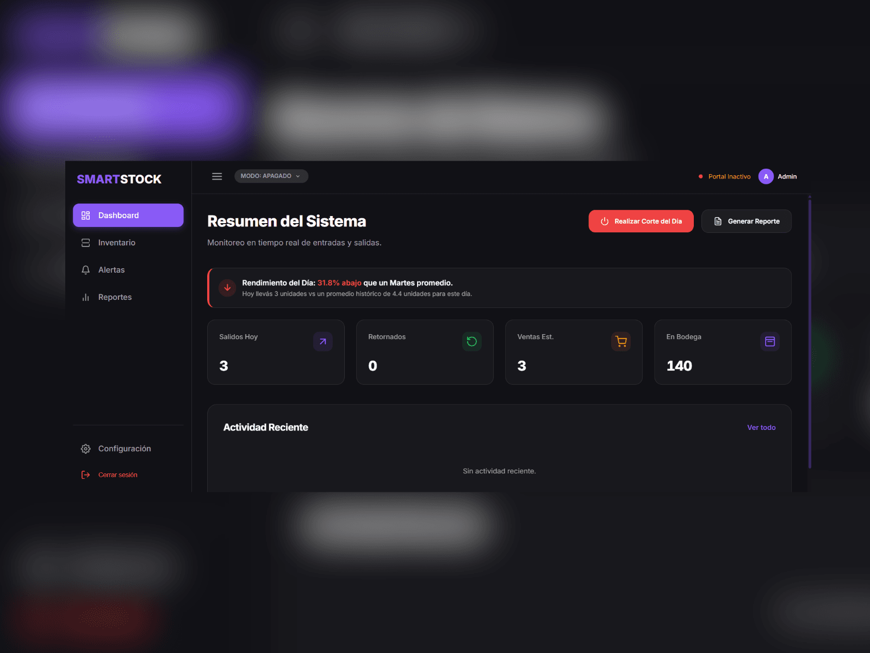Click the Retornados refresh icon
Screen dimensions: 870x653
pos(472,342)
